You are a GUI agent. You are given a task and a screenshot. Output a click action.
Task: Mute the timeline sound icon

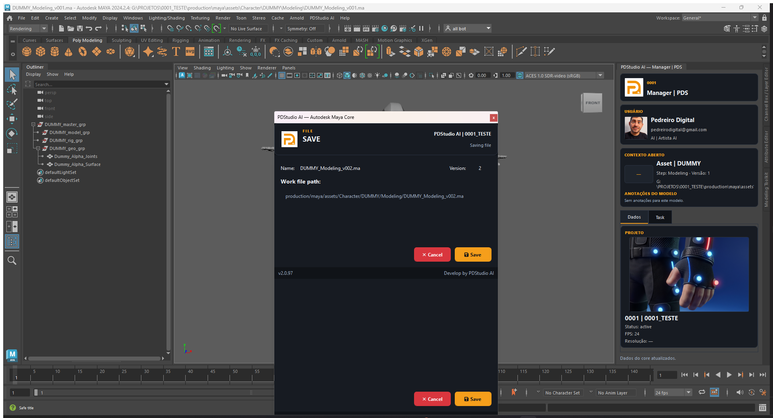click(740, 392)
